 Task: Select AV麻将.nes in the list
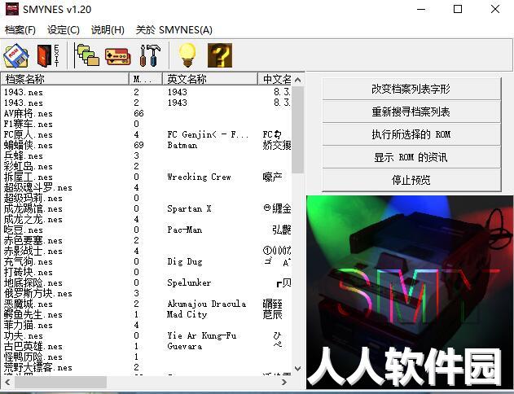[x=29, y=114]
